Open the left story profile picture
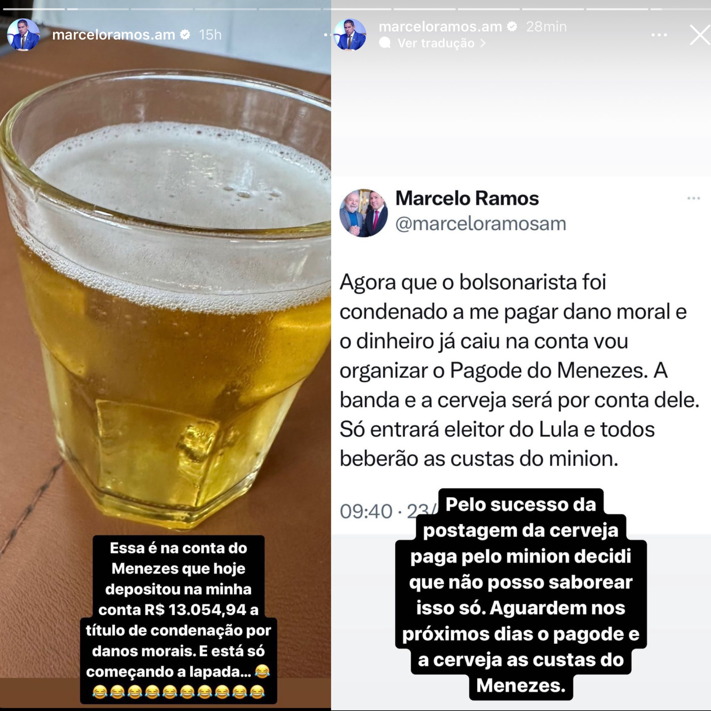Image resolution: width=711 pixels, height=711 pixels. 23,35
